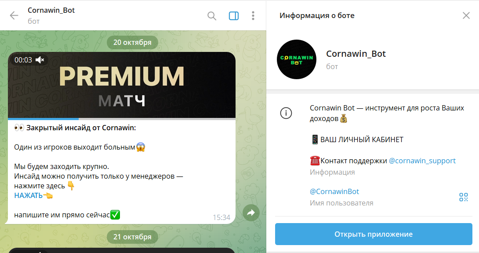Click the 21 октября date badge
479x253 pixels.
pyautogui.click(x=132, y=237)
